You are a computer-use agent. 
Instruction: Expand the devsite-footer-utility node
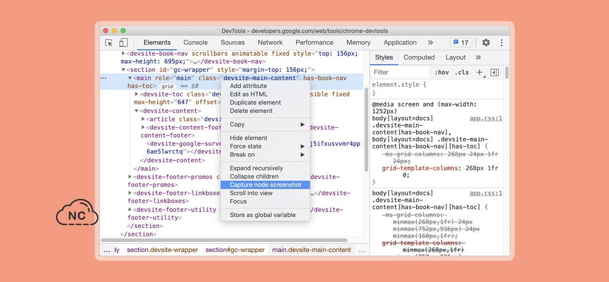[x=130, y=210]
